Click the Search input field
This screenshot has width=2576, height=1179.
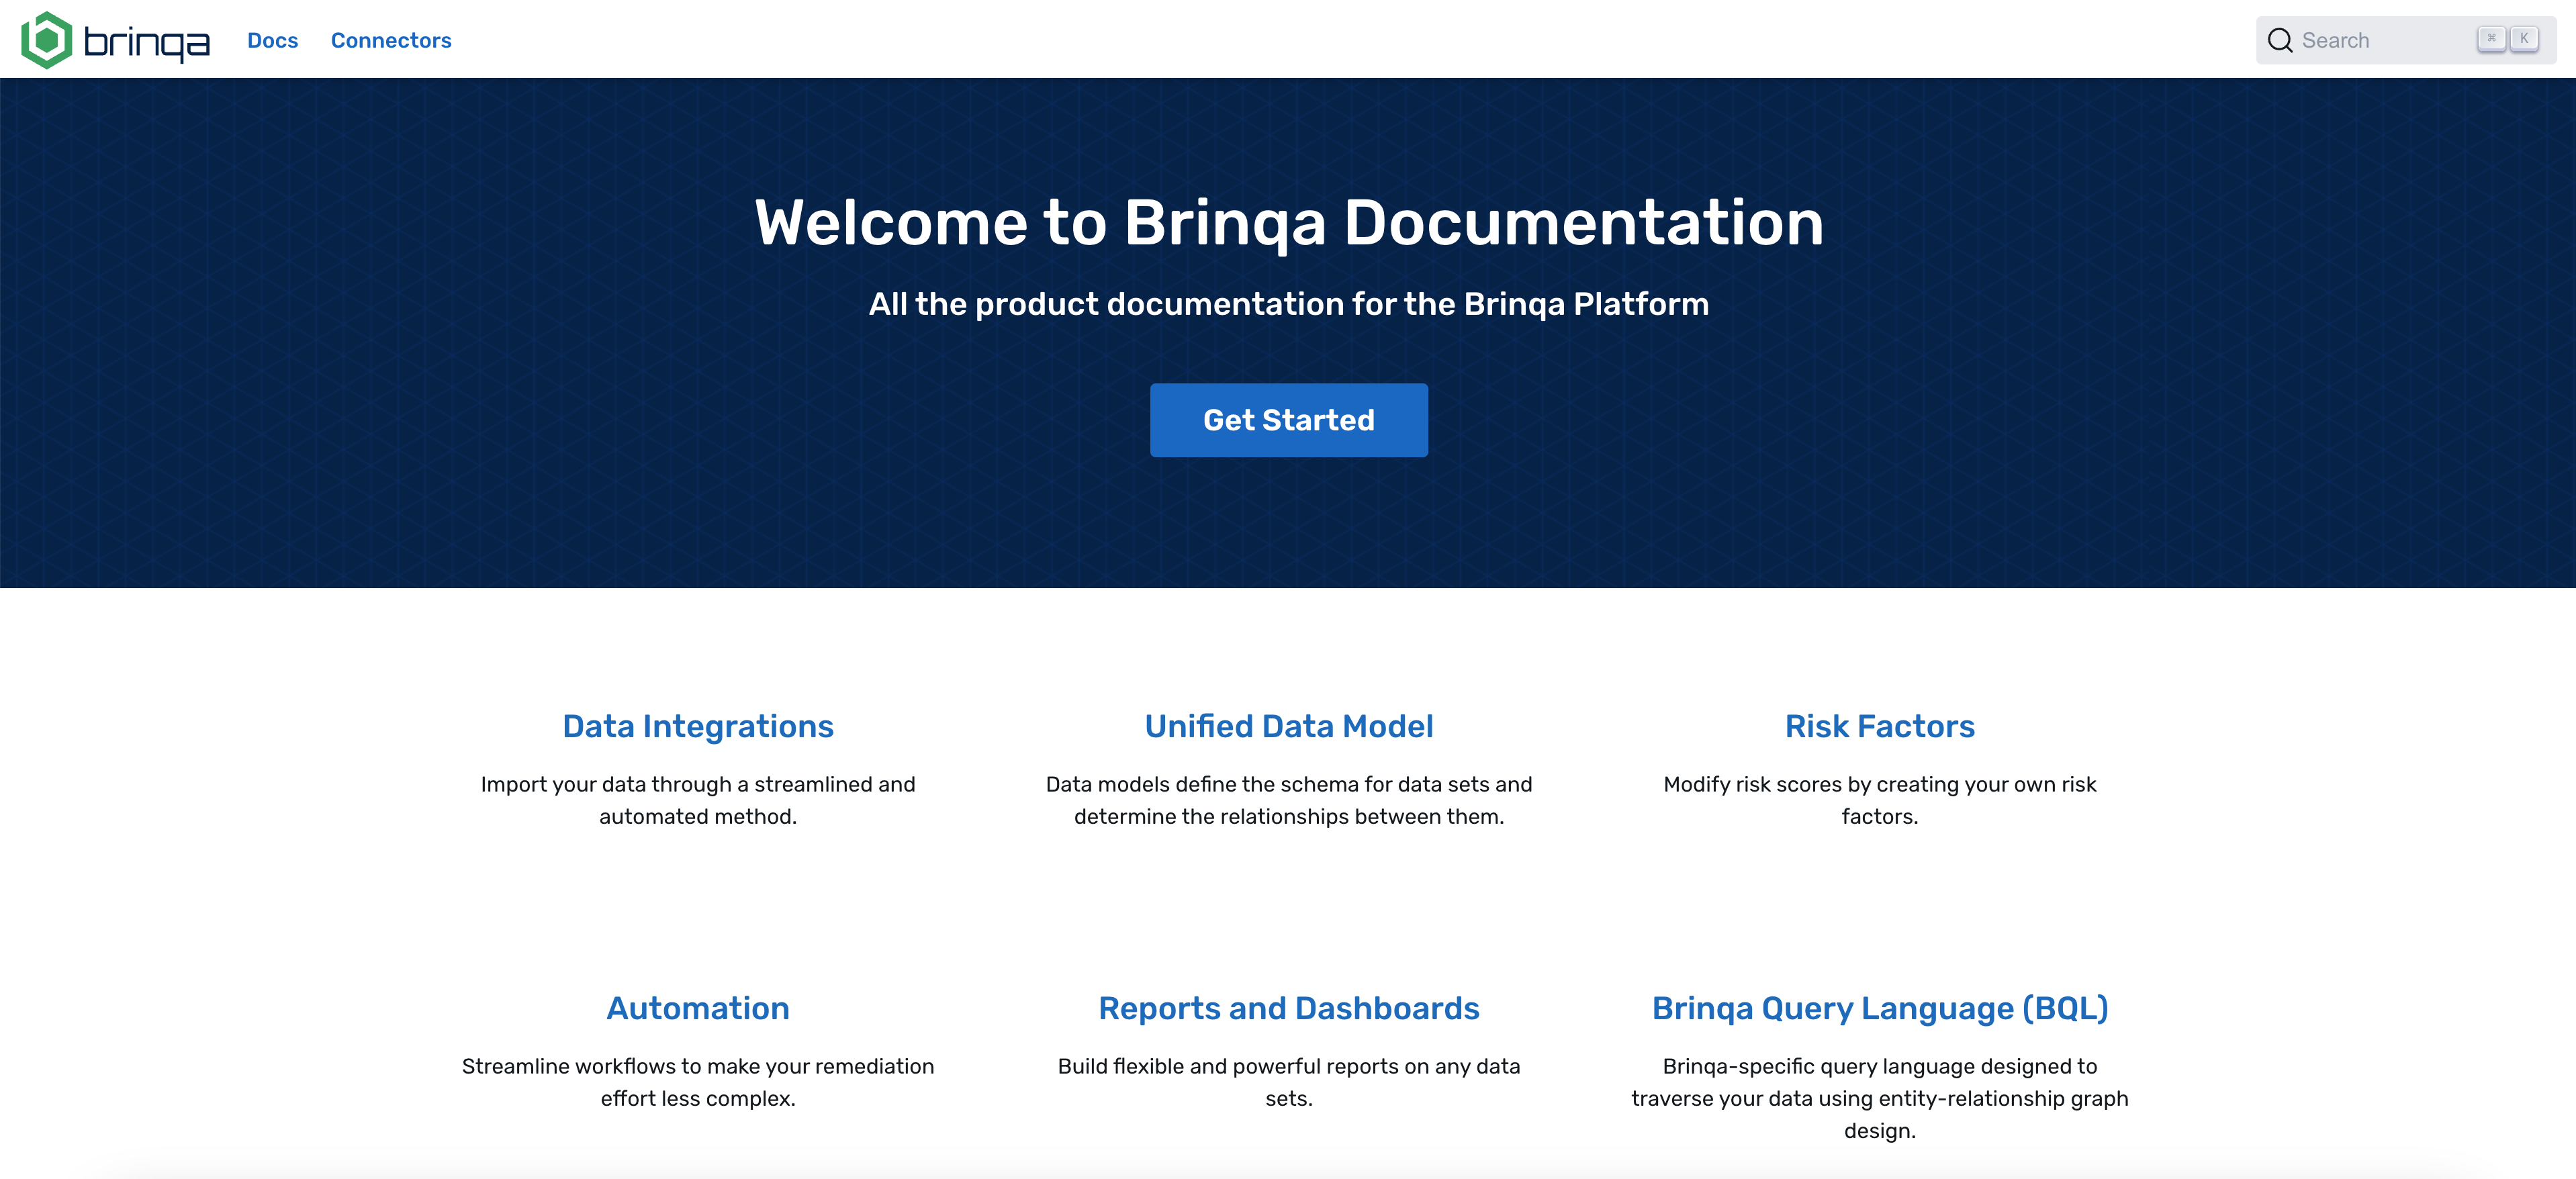2405,40
